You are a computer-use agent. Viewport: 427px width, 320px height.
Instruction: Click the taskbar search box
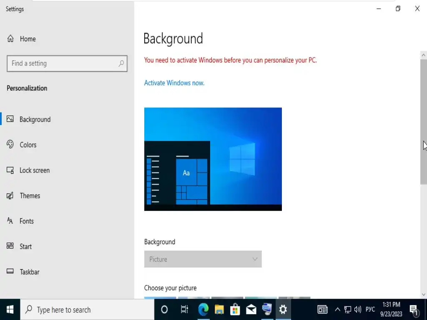coord(87,310)
